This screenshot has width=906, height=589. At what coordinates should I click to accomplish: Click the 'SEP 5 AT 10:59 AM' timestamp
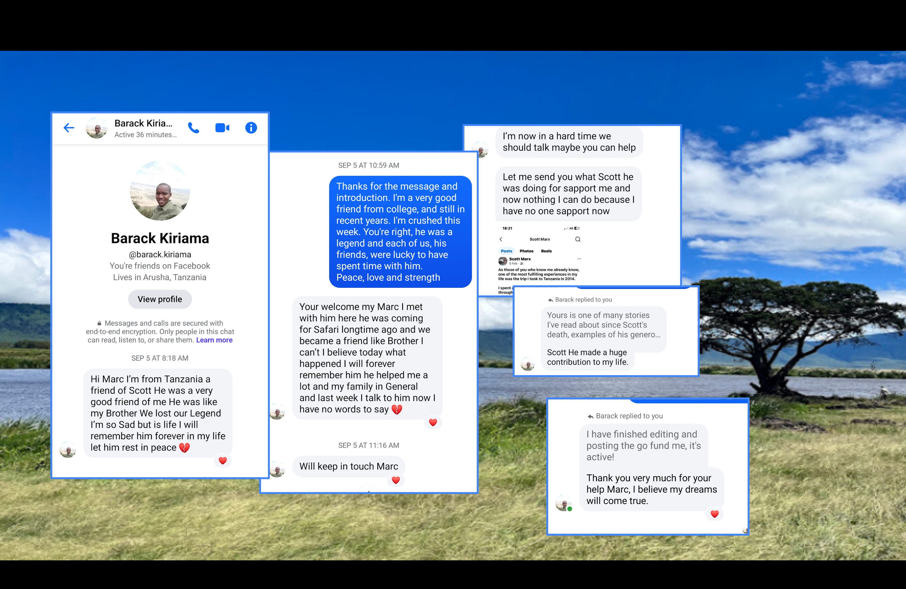369,165
